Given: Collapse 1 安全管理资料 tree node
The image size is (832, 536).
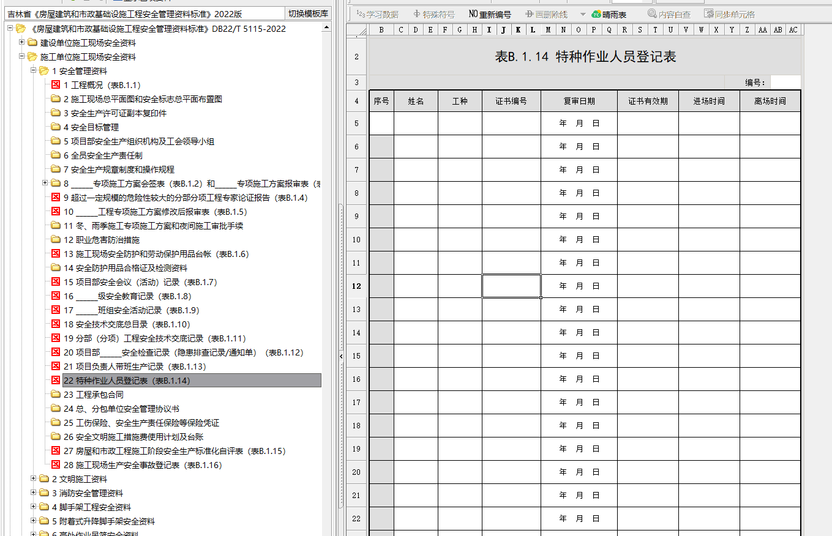Looking at the screenshot, I should coord(34,70).
